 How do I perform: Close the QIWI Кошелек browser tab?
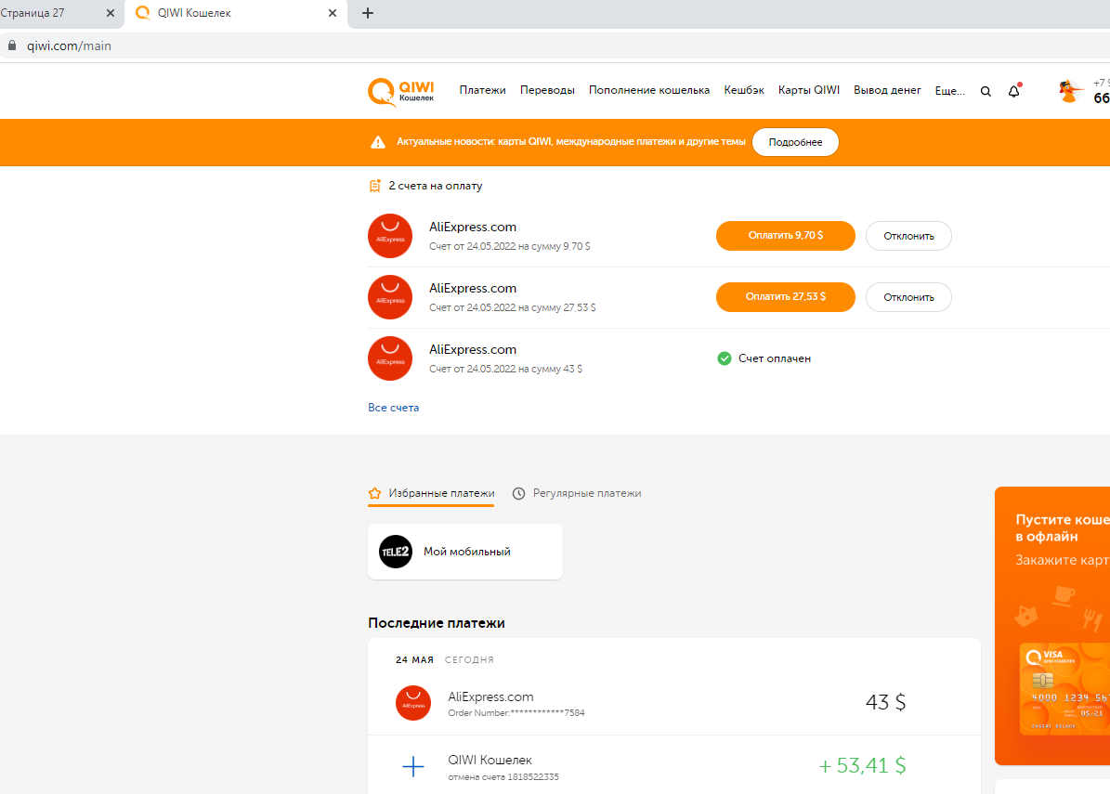click(332, 13)
